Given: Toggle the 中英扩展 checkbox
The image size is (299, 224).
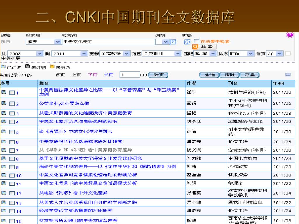Looking at the screenshot, I should pos(288,54).
